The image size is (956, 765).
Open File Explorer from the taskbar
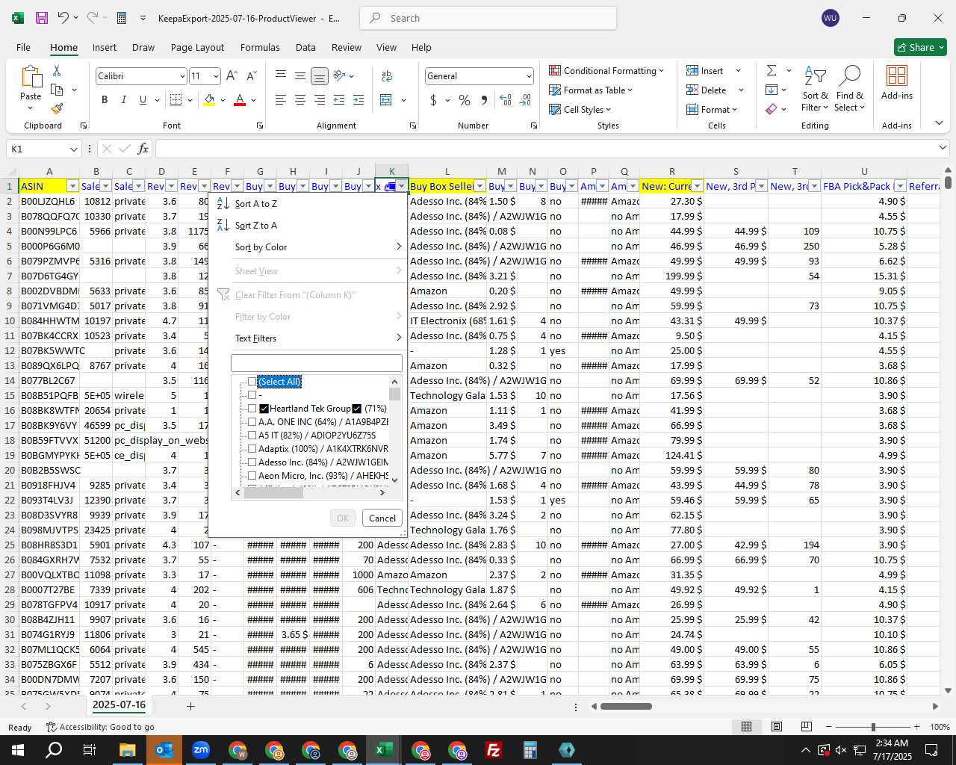coord(127,750)
